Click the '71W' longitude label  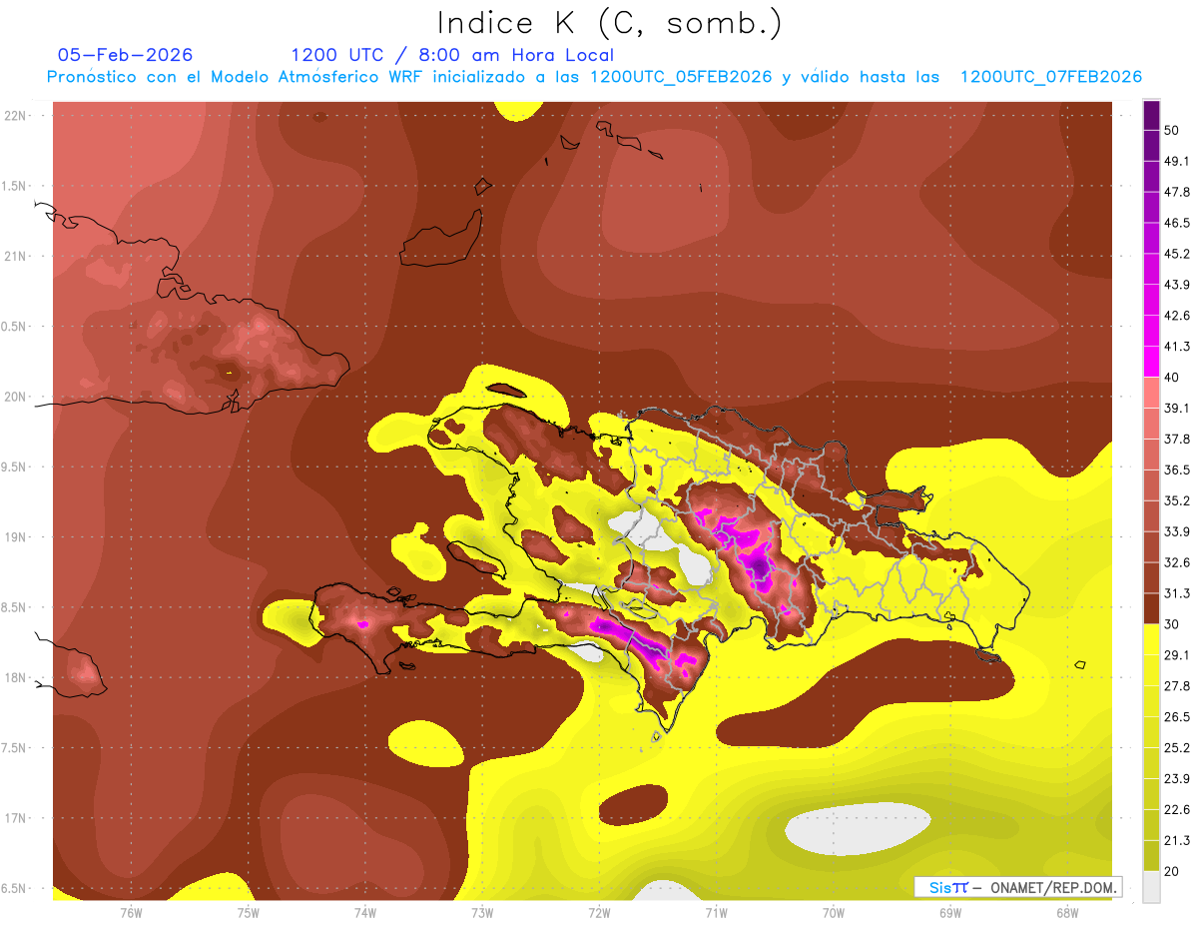716,911
